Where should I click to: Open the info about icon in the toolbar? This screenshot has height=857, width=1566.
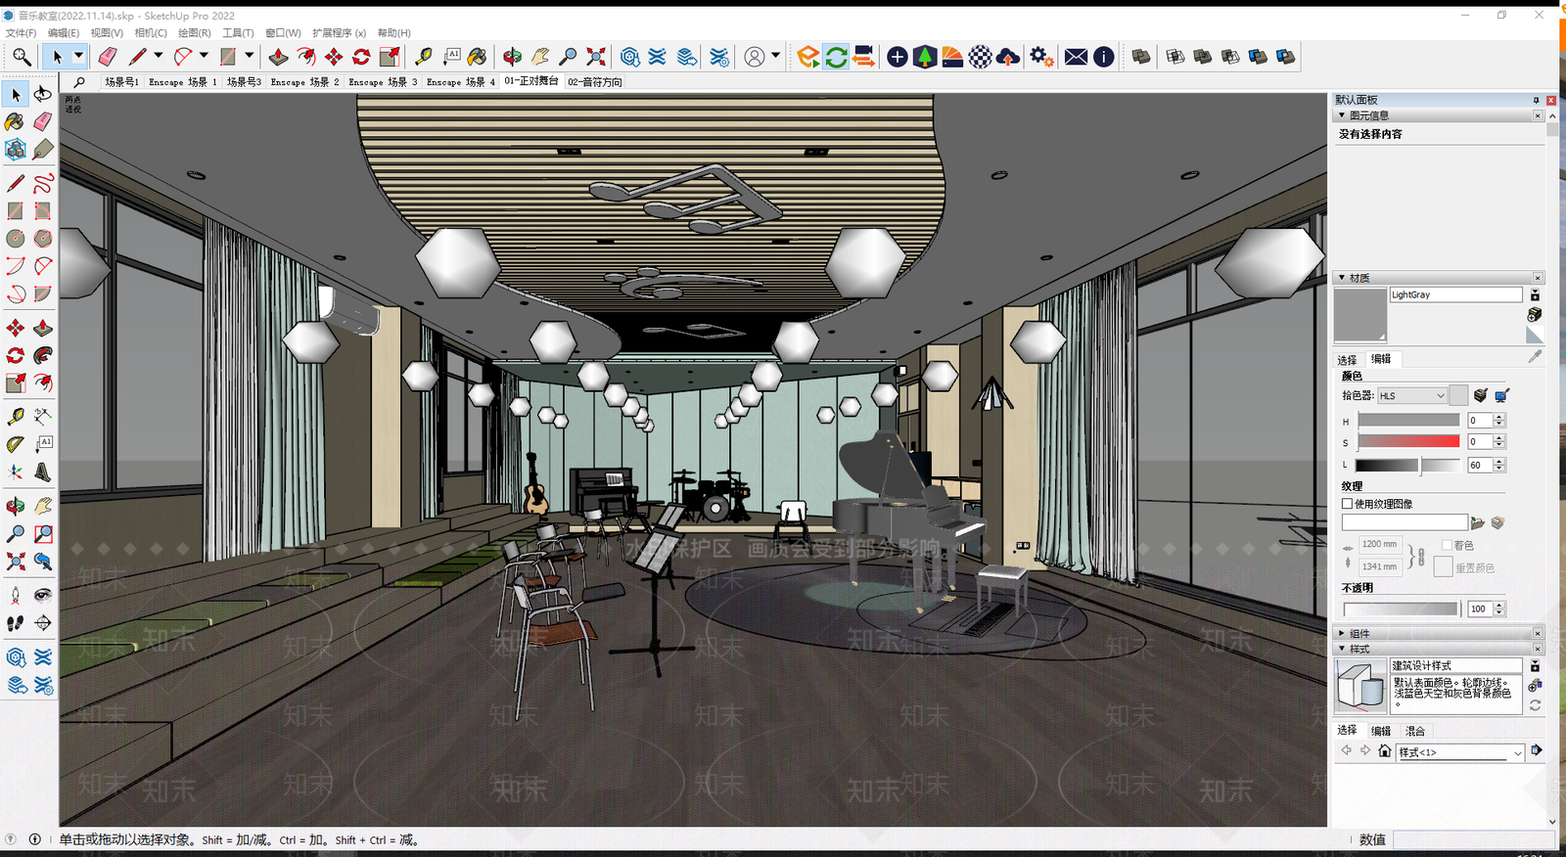(x=1103, y=57)
